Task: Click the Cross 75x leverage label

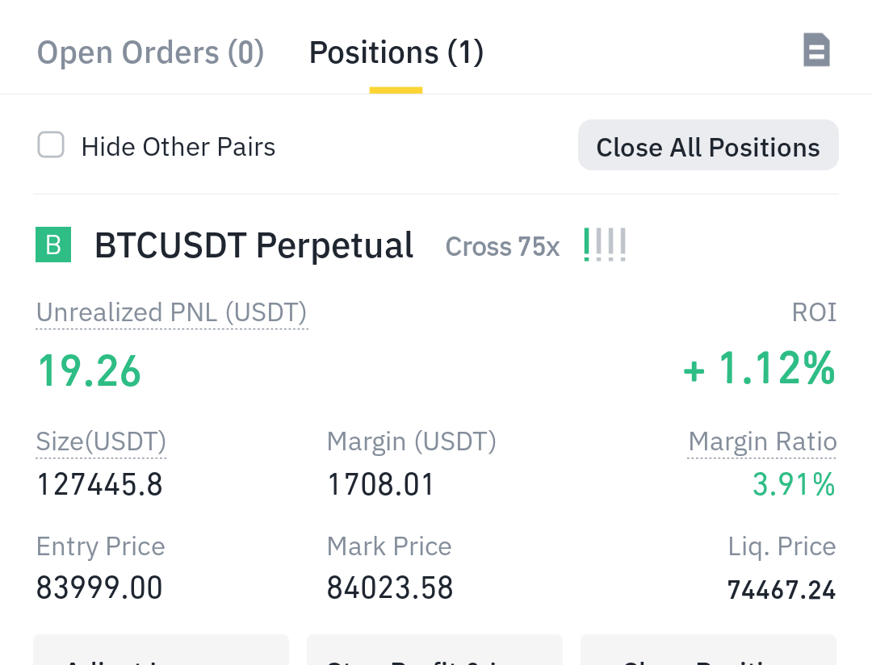Action: (502, 247)
